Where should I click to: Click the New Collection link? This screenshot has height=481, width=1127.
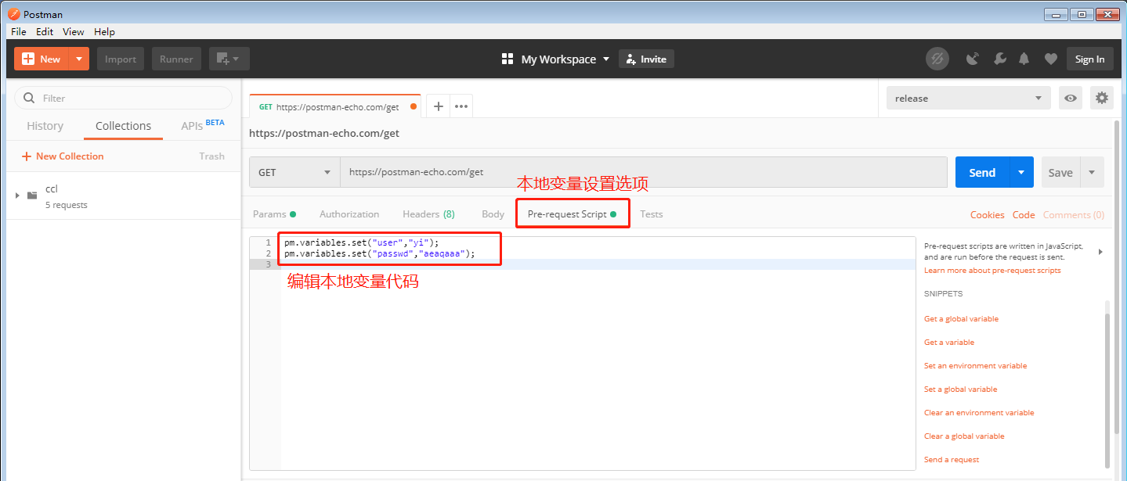click(x=63, y=156)
